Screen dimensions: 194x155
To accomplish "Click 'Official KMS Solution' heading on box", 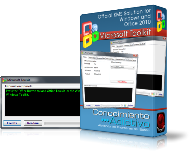I will coord(124,17).
